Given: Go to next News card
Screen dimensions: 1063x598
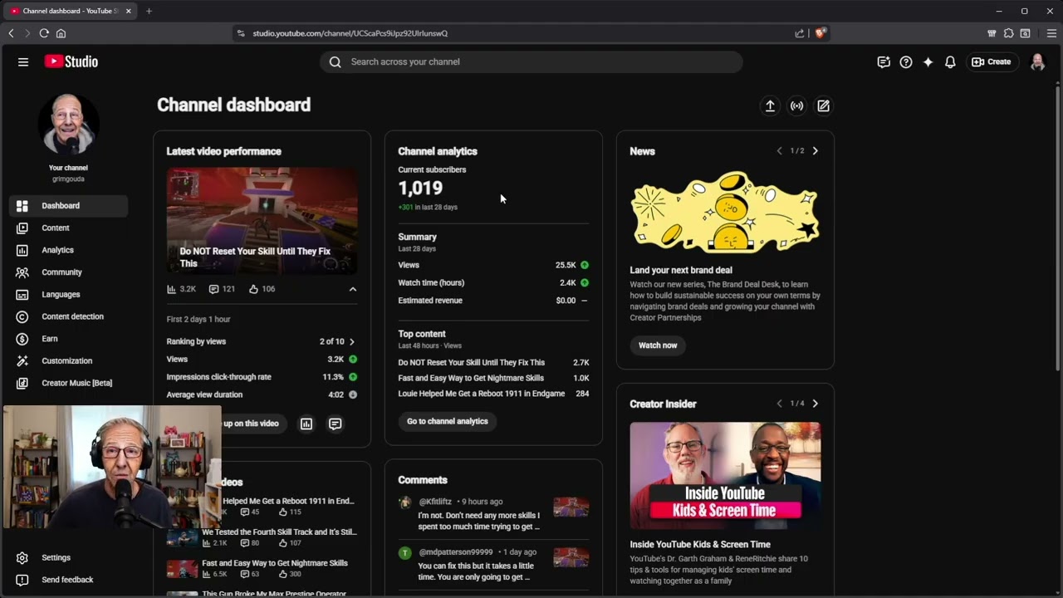Looking at the screenshot, I should 815,151.
